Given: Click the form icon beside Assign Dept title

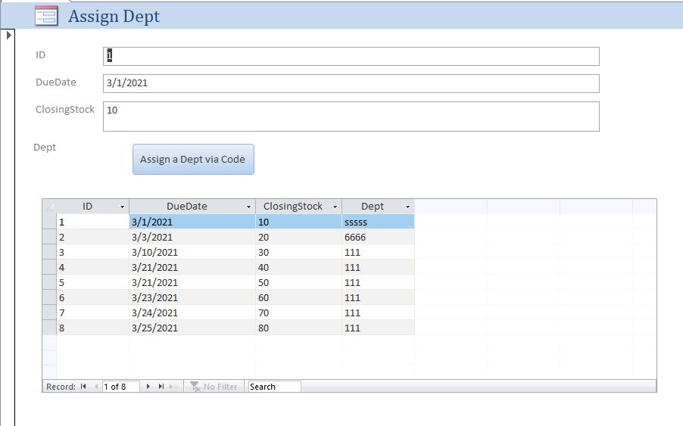Looking at the screenshot, I should [46, 16].
